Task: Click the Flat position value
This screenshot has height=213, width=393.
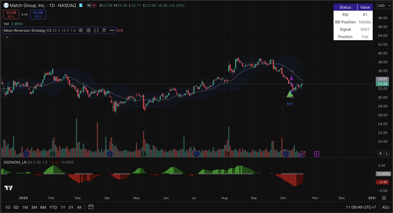Action: (x=365, y=37)
